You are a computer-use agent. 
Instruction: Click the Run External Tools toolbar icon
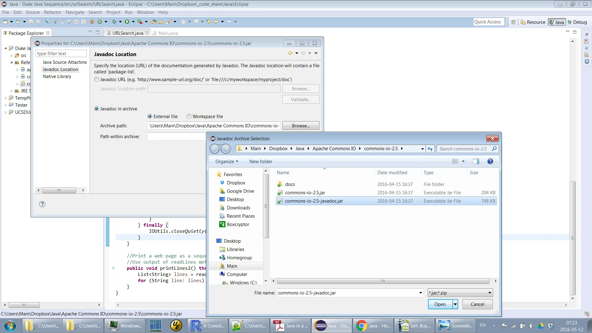pyautogui.click(x=140, y=22)
